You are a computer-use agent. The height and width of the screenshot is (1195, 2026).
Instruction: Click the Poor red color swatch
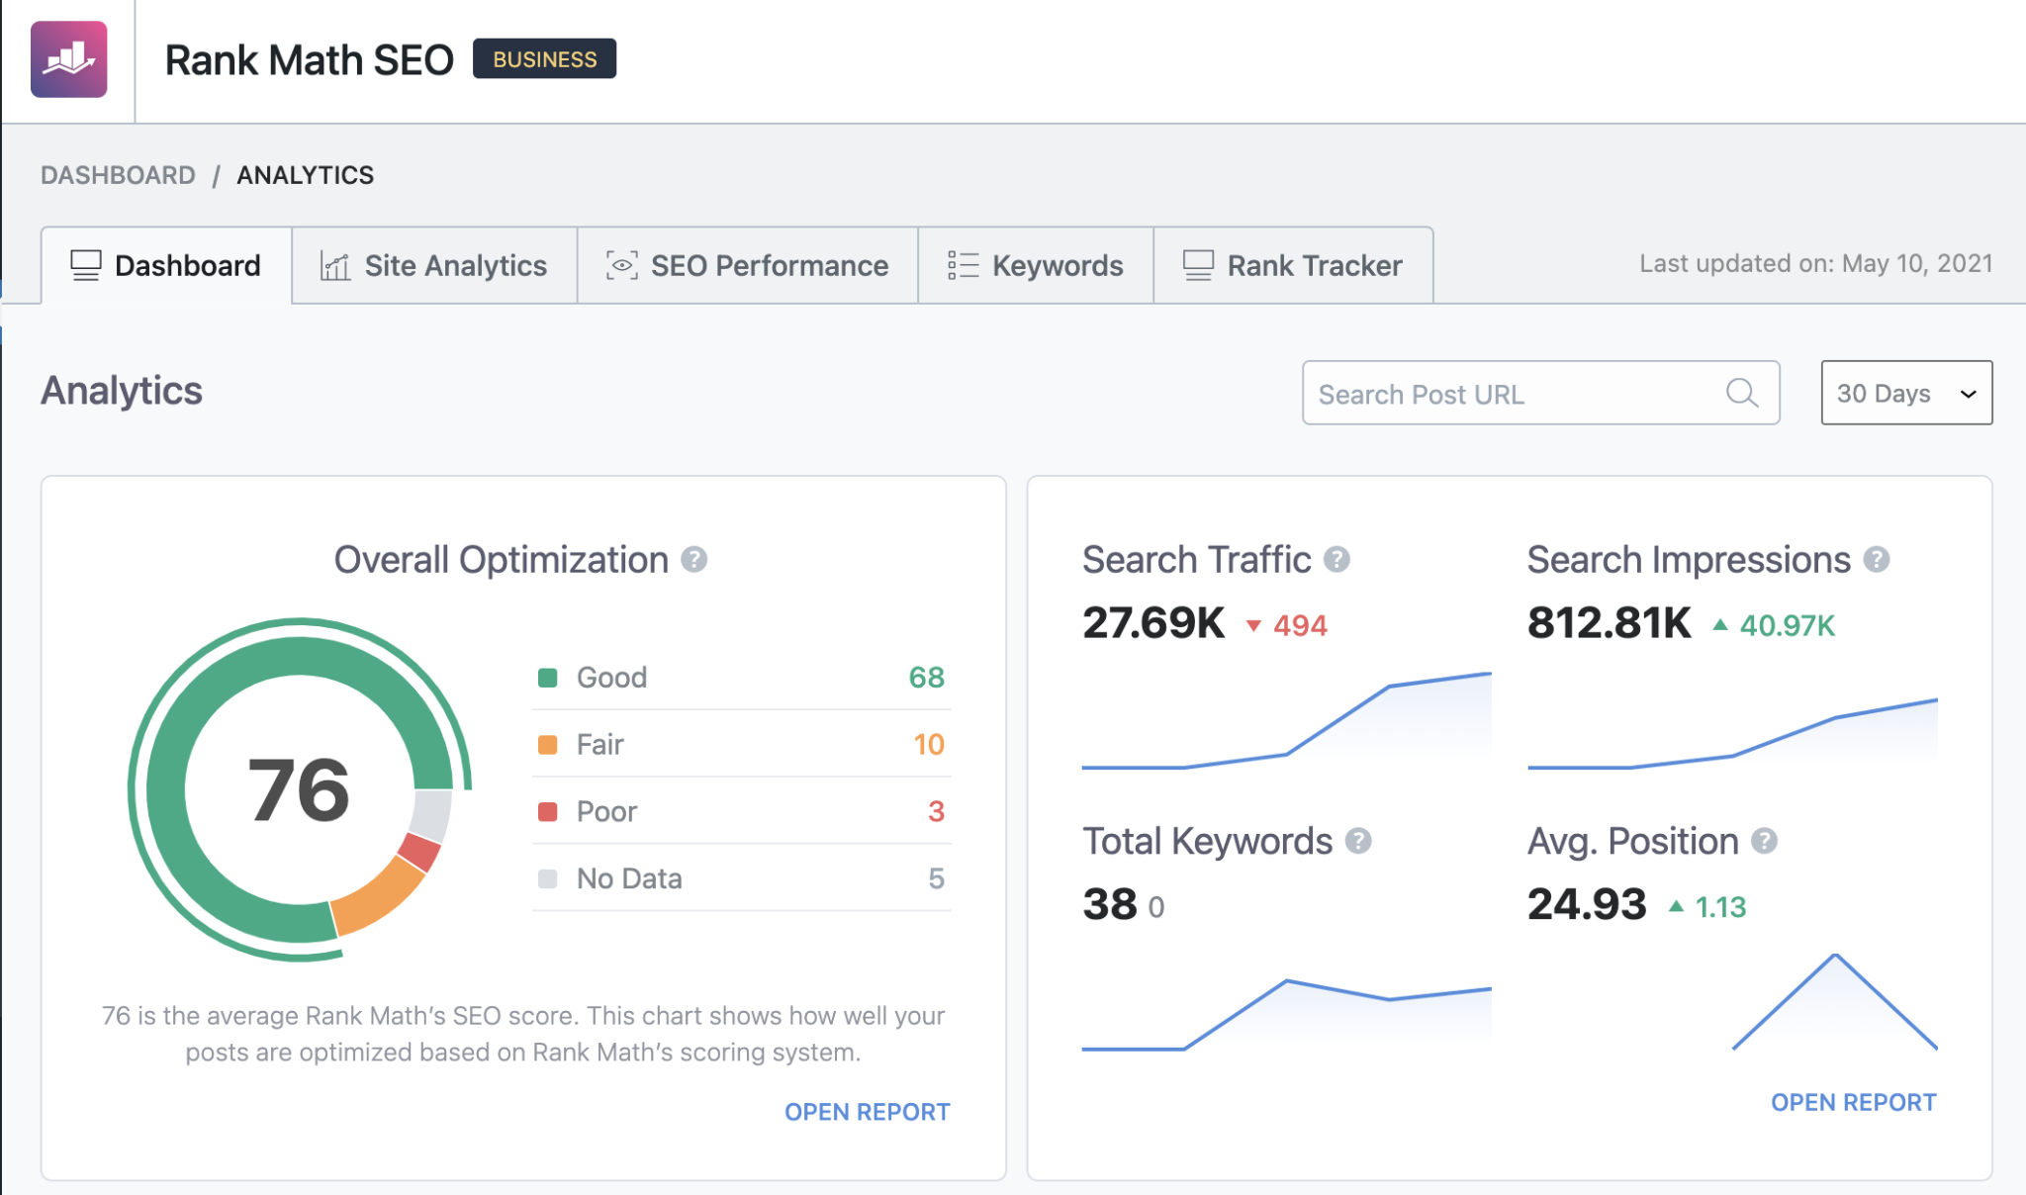click(x=547, y=812)
